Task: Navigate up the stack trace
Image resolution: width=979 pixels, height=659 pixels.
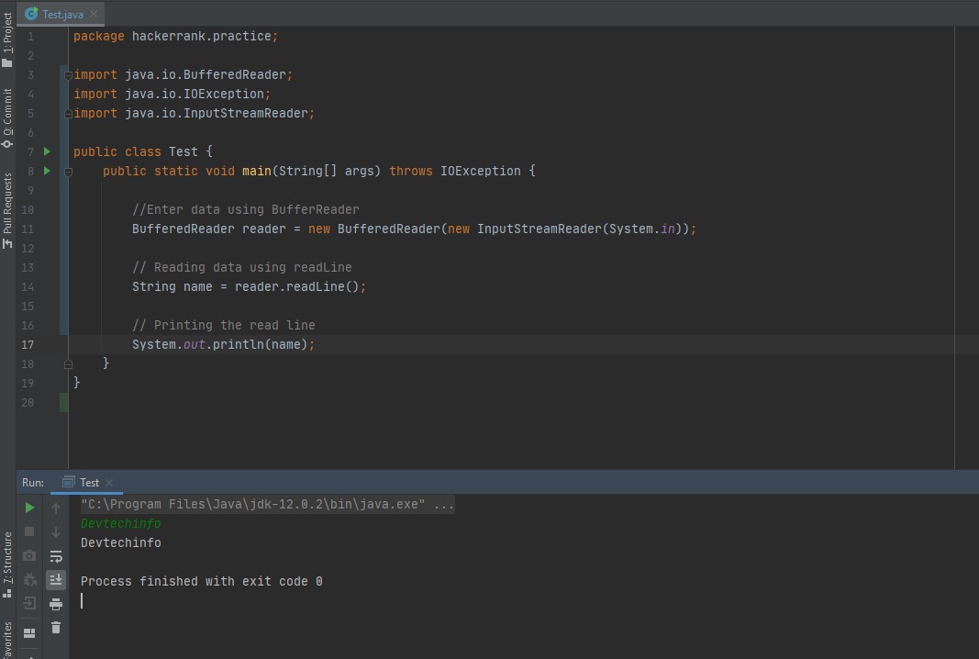Action: coord(56,507)
